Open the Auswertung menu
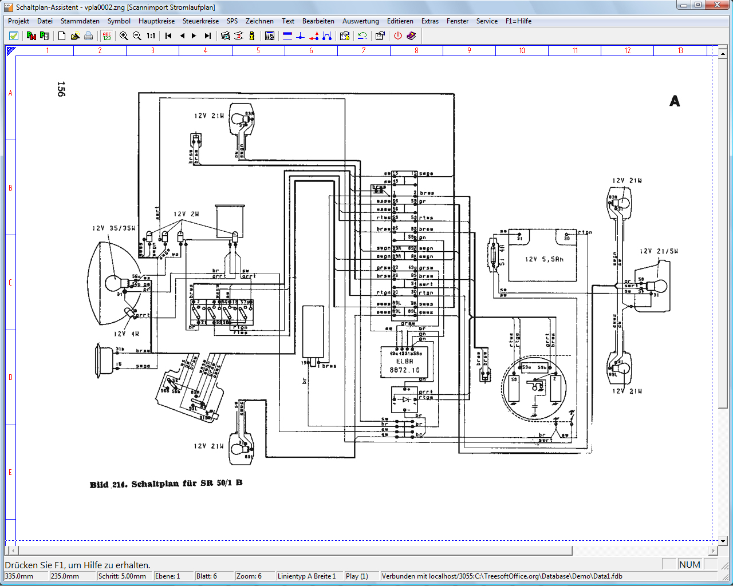The height and width of the screenshot is (586, 733). pos(360,21)
